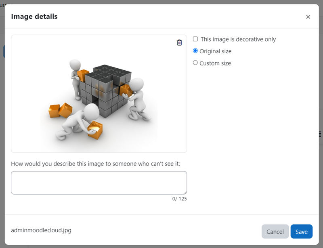The image size is (323, 248).
Task: Select the Original size radio button
Action: pyautogui.click(x=195, y=51)
